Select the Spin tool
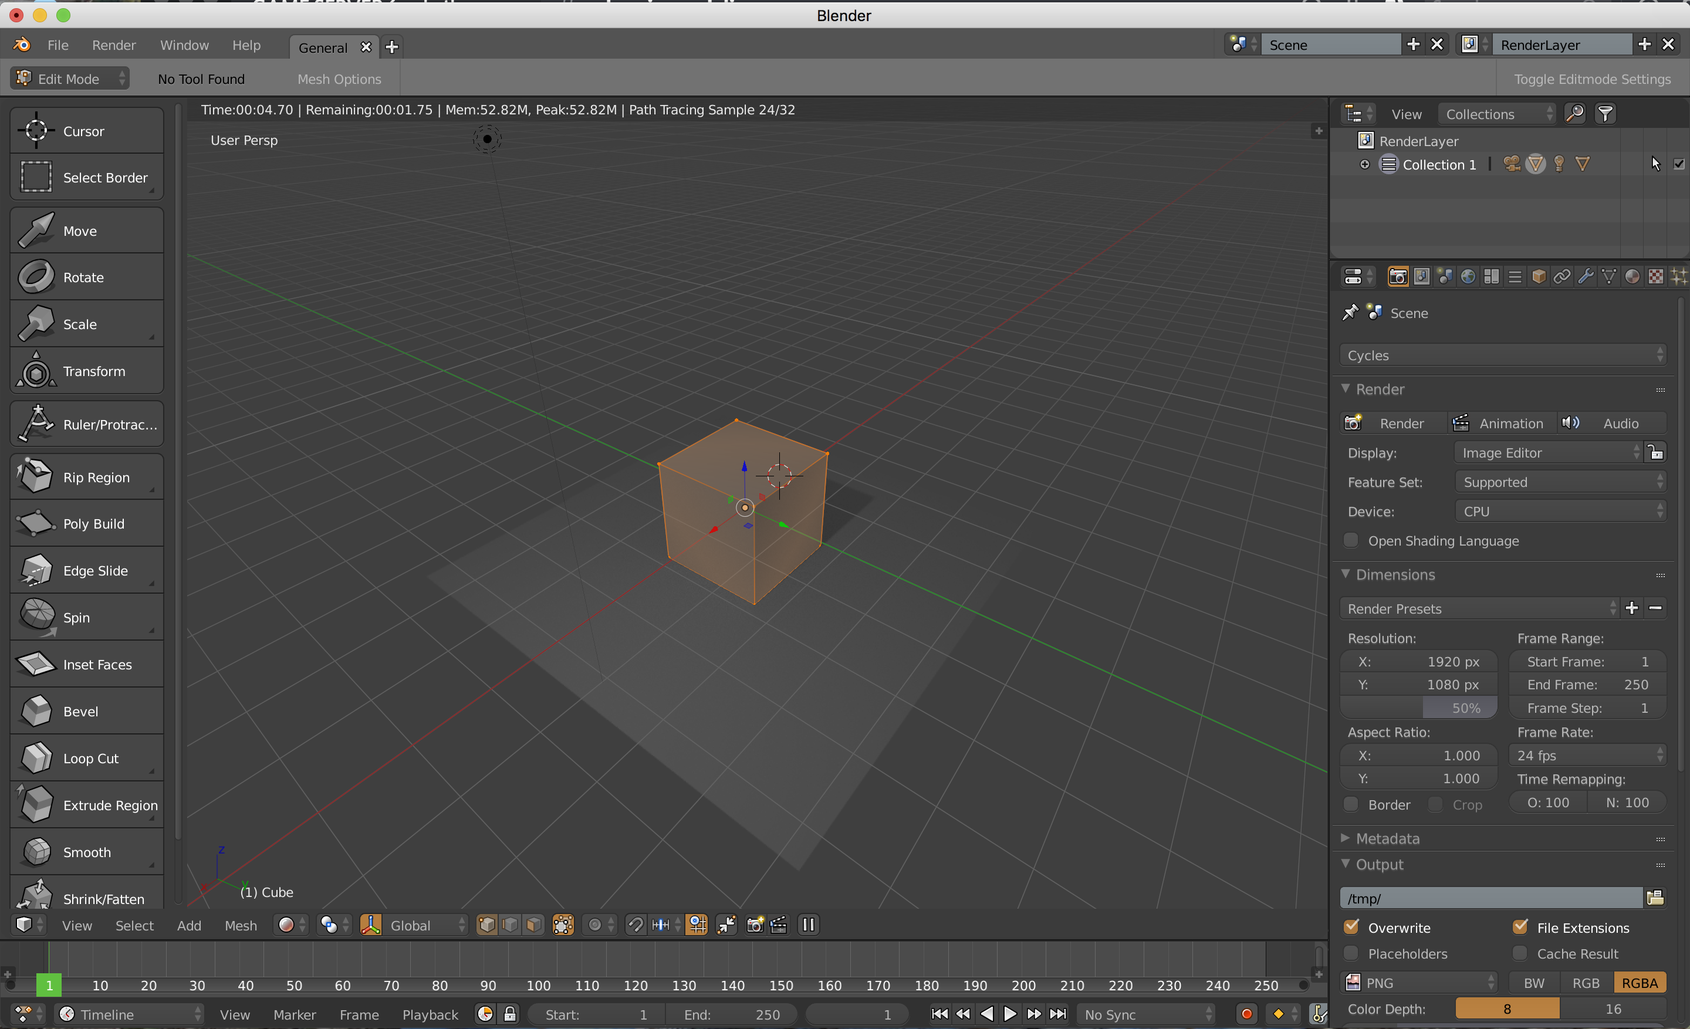Image resolution: width=1690 pixels, height=1029 pixels. pyautogui.click(x=86, y=617)
